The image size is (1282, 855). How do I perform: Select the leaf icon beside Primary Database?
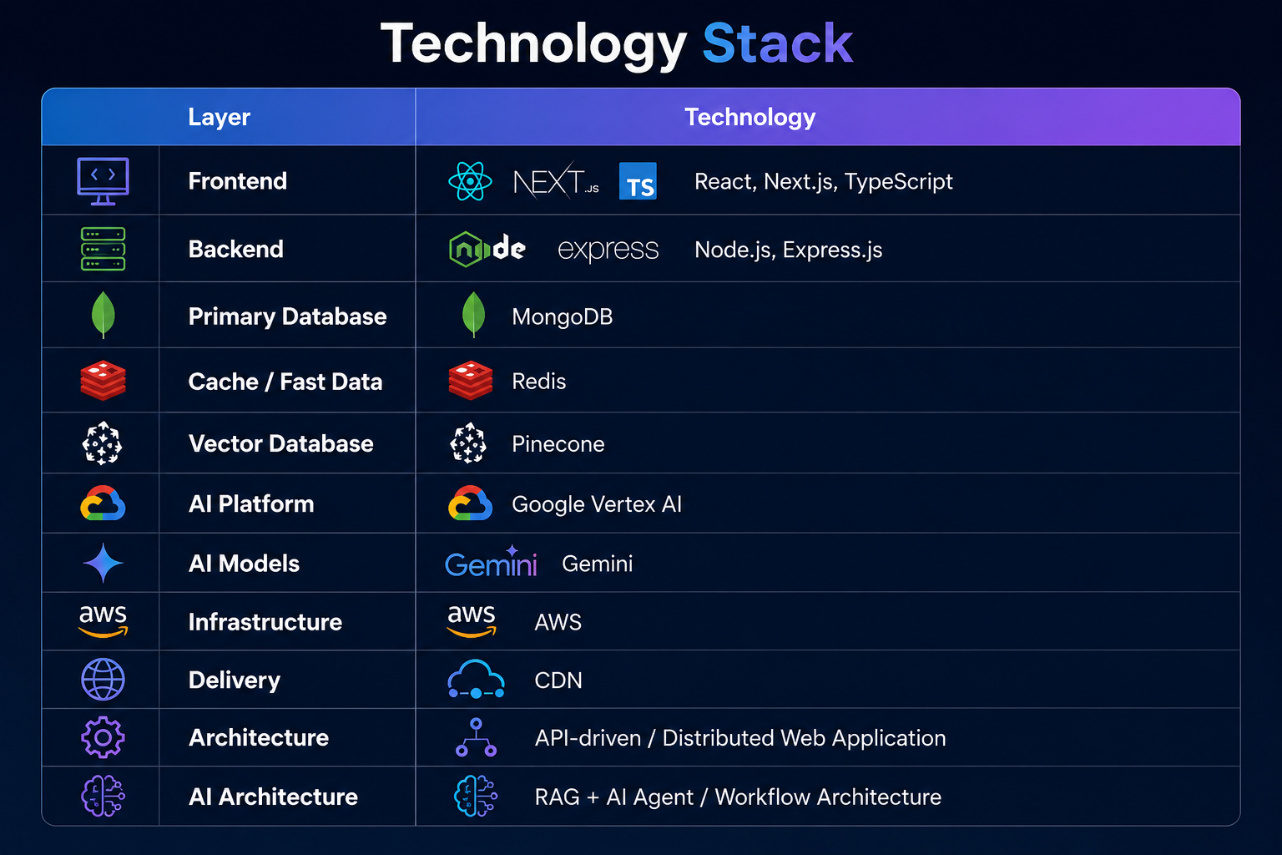click(x=103, y=315)
